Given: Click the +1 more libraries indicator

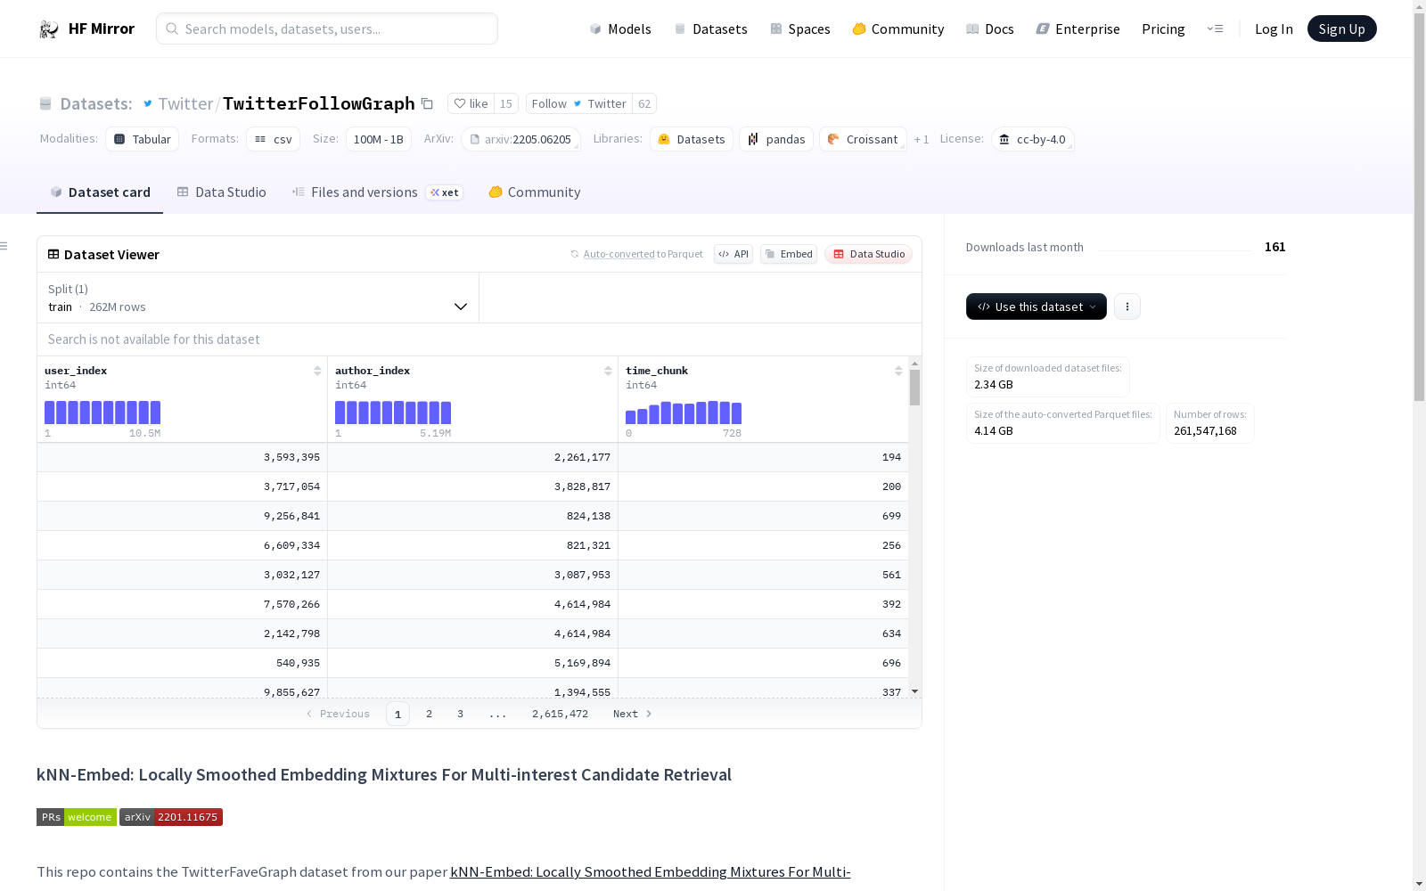Looking at the screenshot, I should pyautogui.click(x=922, y=140).
